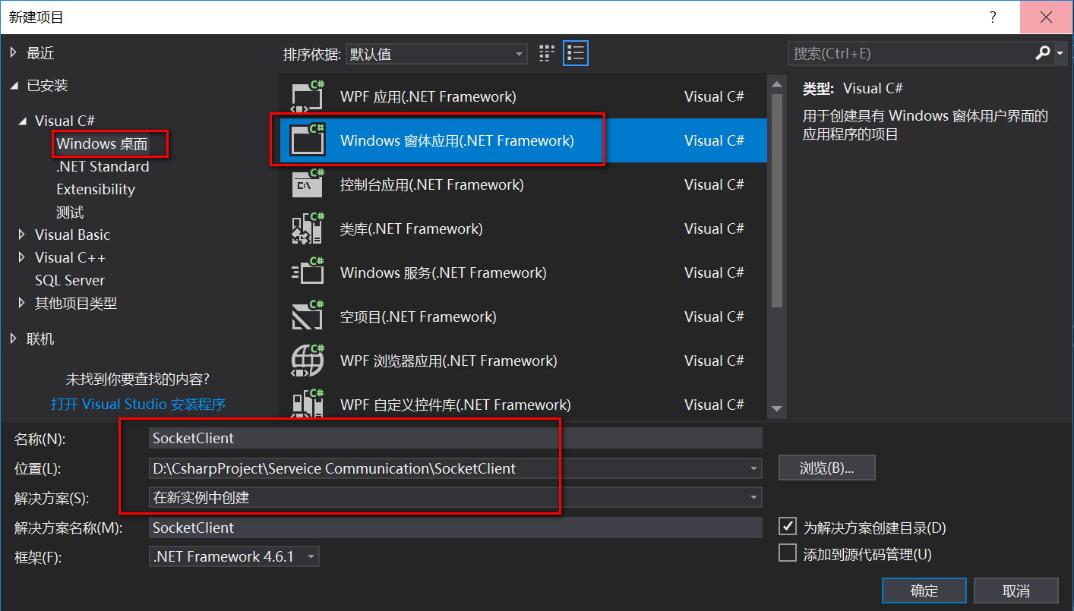Select the WPF 浏览器应用(.NET Framework) row text
1074x611 pixels.
[449, 361]
